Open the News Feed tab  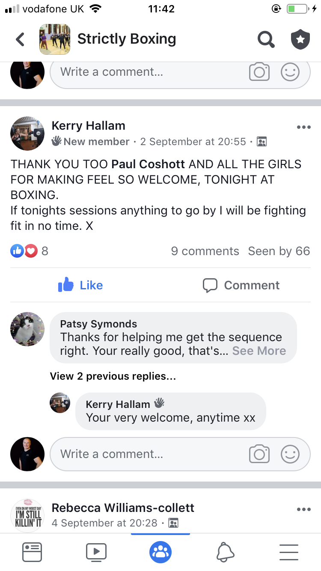pyautogui.click(x=32, y=552)
